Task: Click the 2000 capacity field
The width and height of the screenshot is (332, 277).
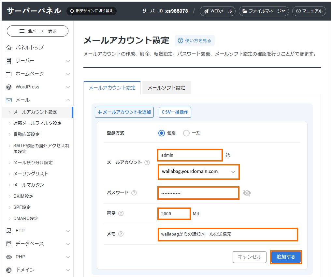Action: pos(174,214)
